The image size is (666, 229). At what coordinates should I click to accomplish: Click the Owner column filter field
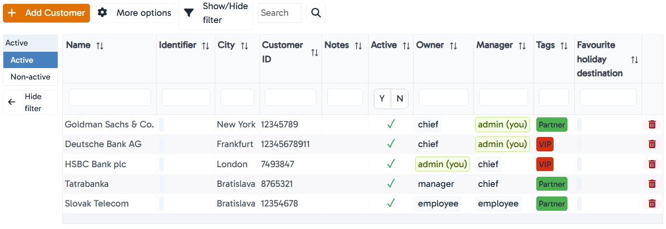pos(444,97)
